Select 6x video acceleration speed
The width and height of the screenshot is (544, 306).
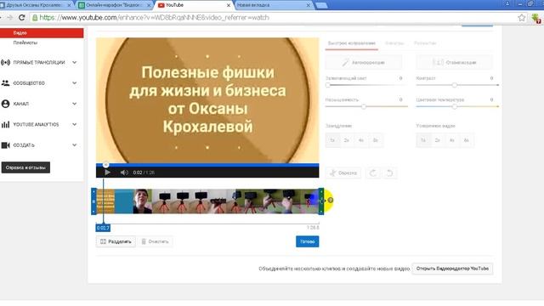pos(467,140)
